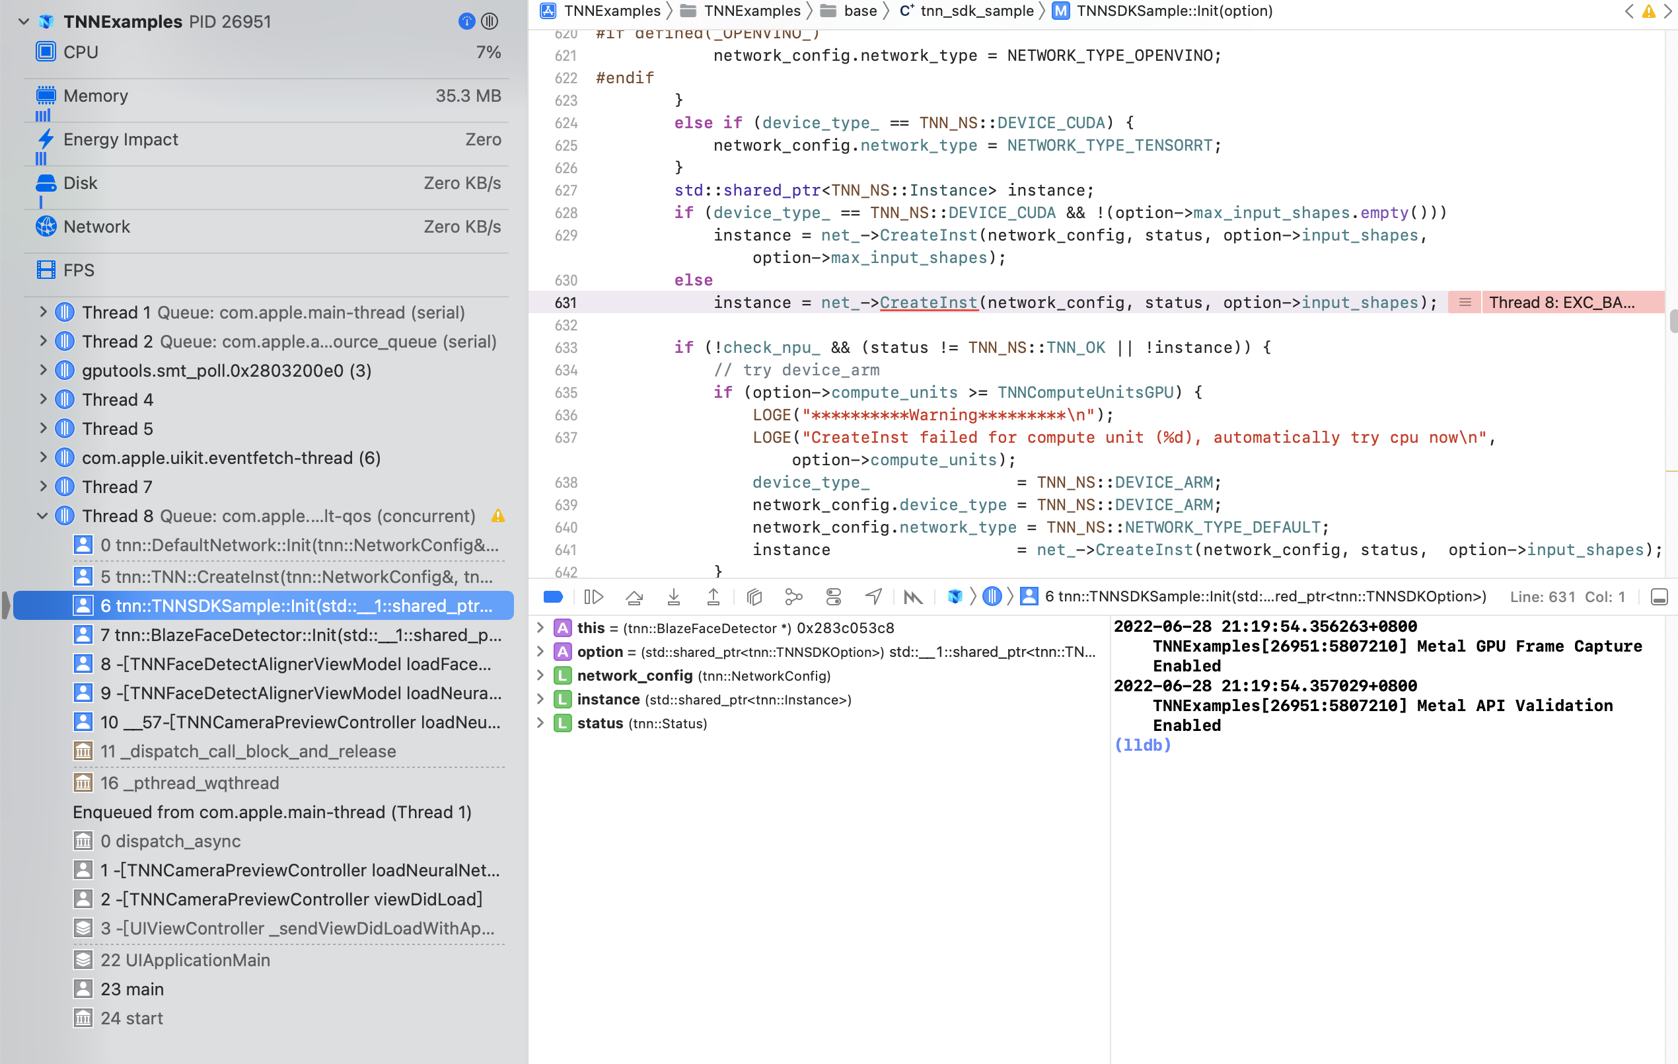Toggle the debug console pane button
Viewport: 1678px width, 1064px height.
(x=1660, y=597)
